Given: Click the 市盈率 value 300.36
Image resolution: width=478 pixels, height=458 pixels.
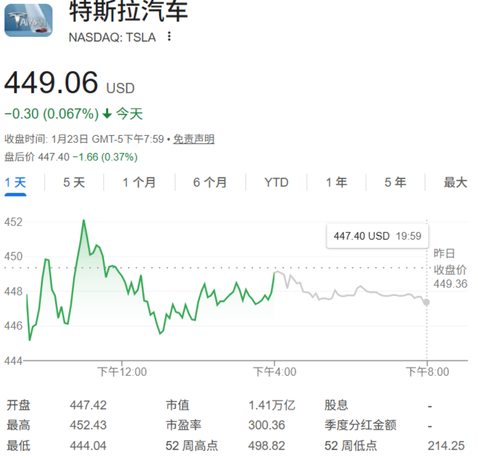Looking at the screenshot, I should tap(266, 425).
